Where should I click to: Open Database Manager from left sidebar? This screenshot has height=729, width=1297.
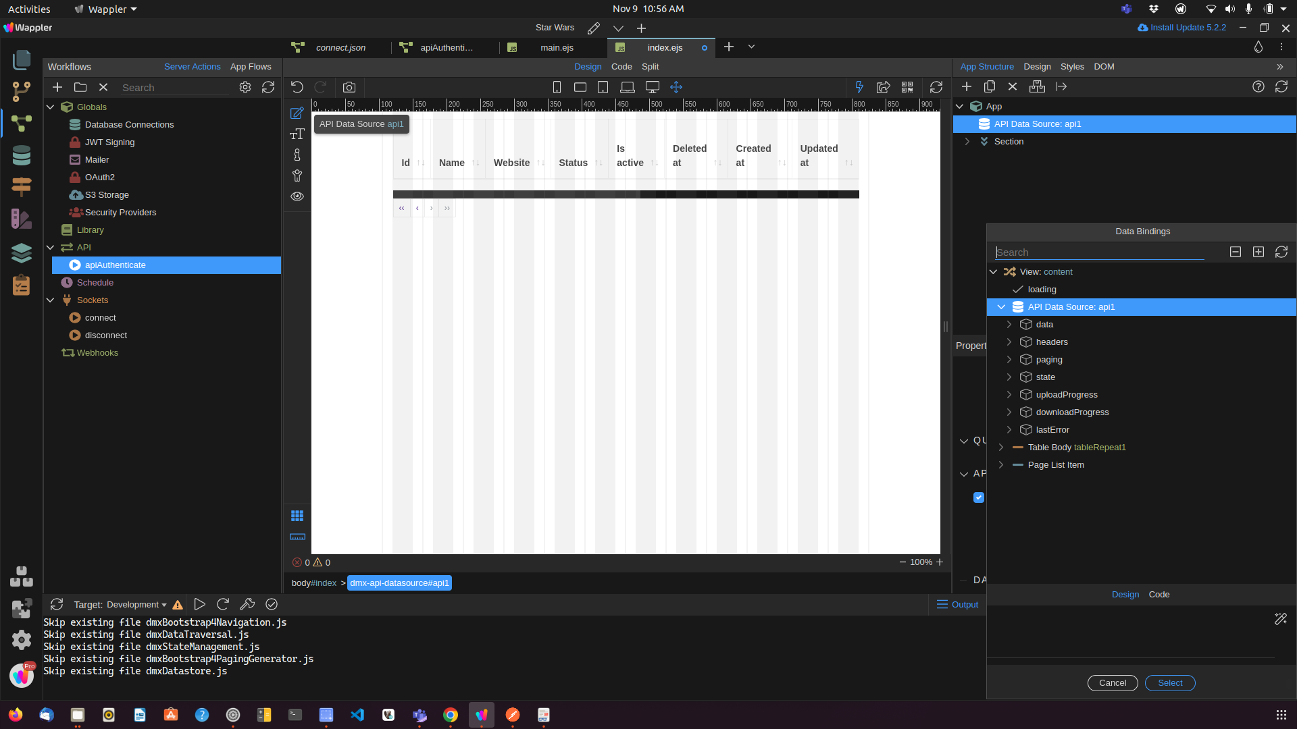point(22,156)
